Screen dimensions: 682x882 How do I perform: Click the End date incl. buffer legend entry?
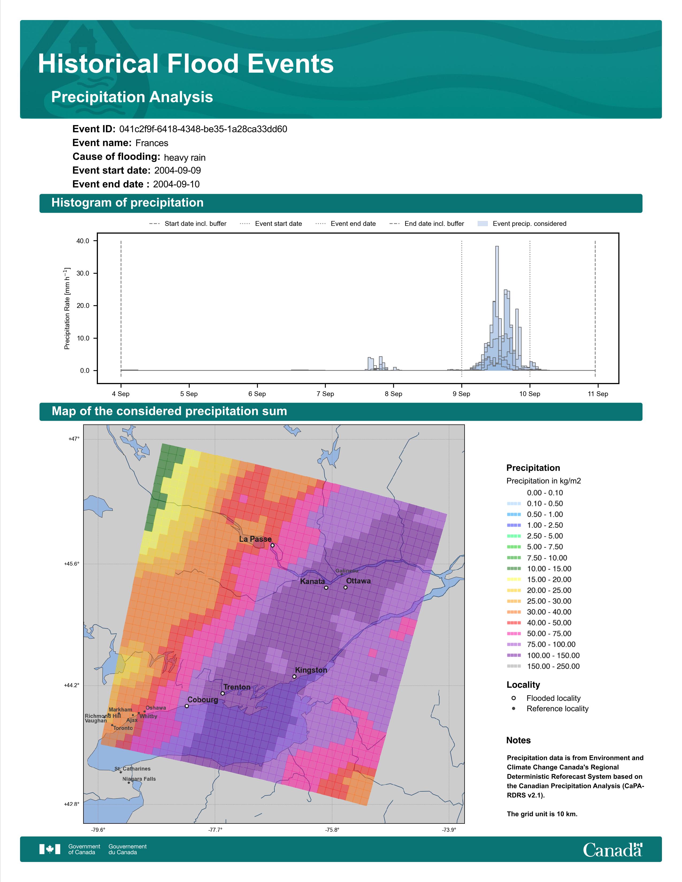[427, 224]
